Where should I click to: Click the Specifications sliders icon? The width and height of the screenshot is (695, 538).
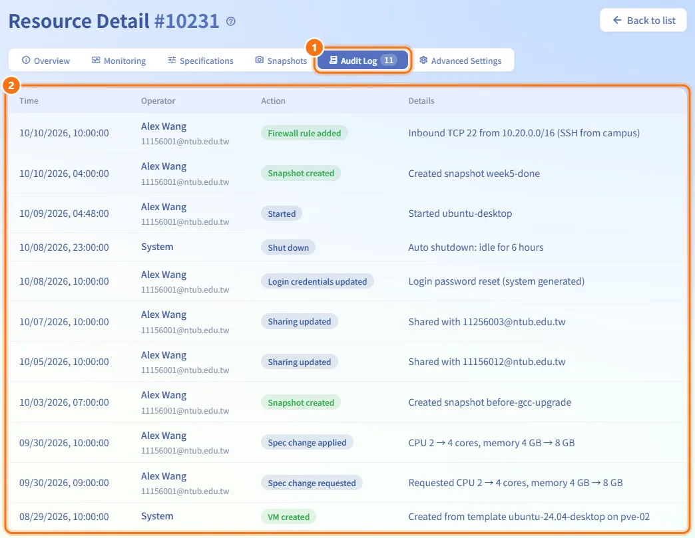pos(172,61)
